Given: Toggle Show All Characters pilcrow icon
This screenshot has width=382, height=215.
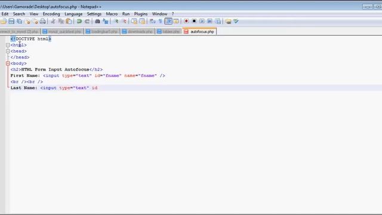Looking at the screenshot, I should tap(161, 21).
